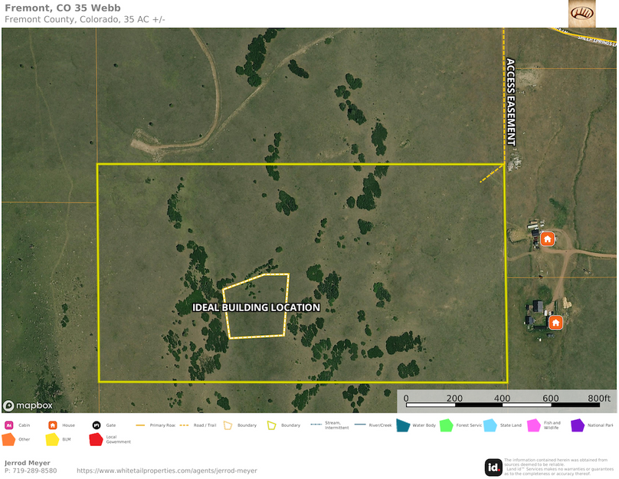
Task: Click the yellow Boundary polygon legend icon
Action: (x=272, y=425)
